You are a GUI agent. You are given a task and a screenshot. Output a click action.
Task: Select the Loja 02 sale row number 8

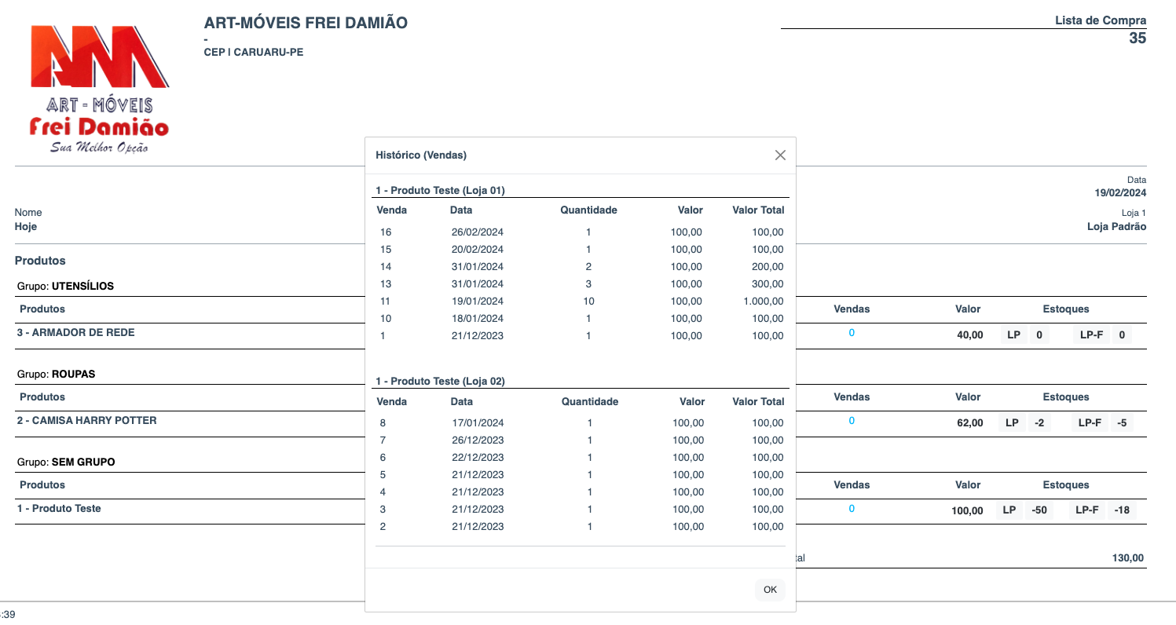pyautogui.click(x=383, y=423)
